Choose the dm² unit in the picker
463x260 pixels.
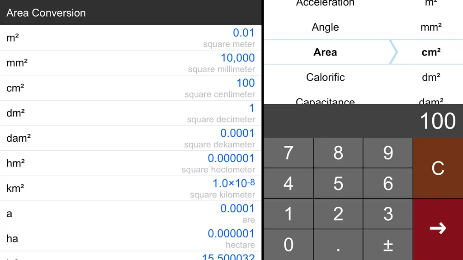tap(431, 77)
